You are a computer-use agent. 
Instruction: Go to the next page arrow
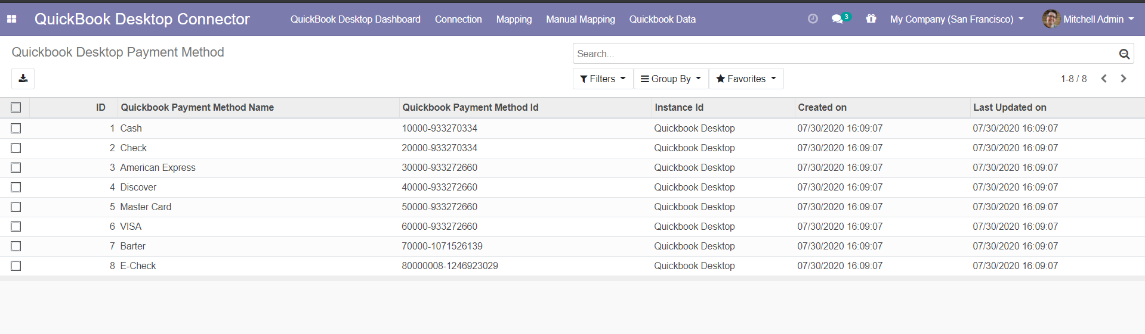tap(1124, 79)
